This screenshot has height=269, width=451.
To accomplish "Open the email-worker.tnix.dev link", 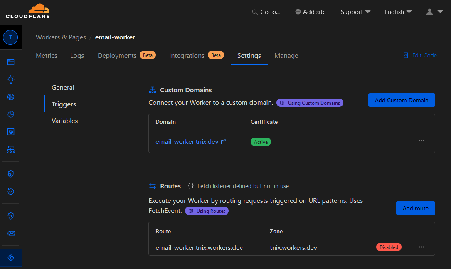I will tap(187, 142).
